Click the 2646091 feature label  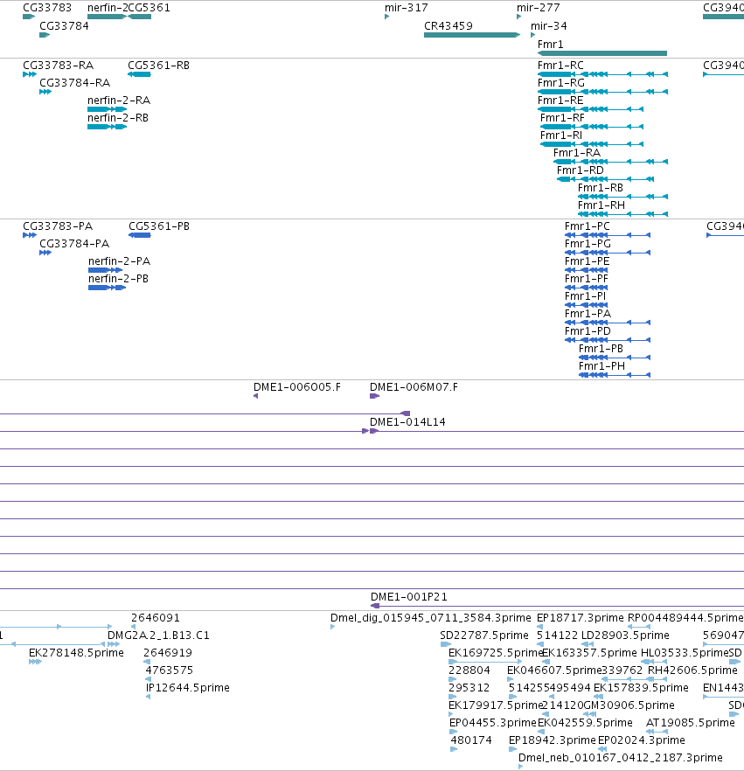[x=156, y=618]
